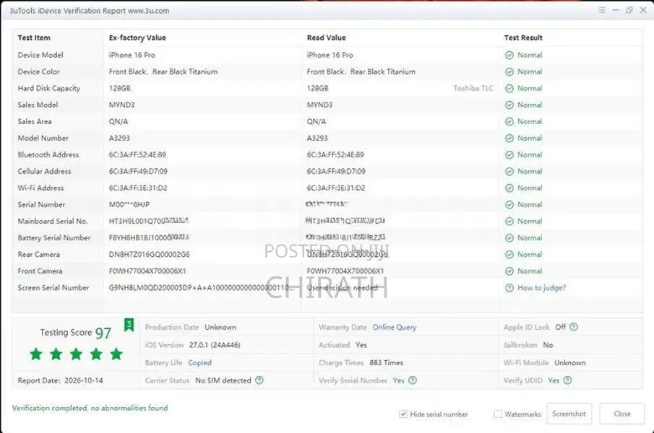This screenshot has width=654, height=433.
Task: Click the Ex-factory Value column header
Action: click(137, 38)
